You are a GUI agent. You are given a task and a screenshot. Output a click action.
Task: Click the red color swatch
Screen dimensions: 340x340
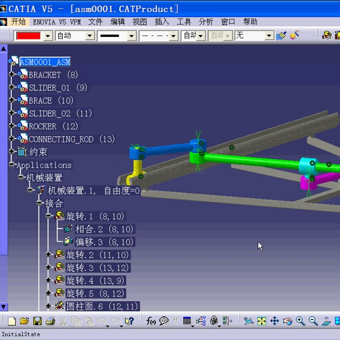click(x=28, y=36)
